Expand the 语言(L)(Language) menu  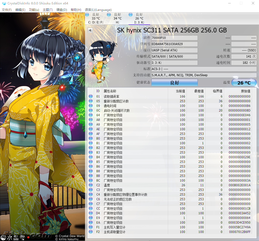(x=98, y=10)
